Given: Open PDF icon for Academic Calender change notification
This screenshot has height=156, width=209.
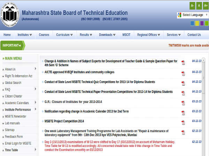Looking at the screenshot, I should pos(183,113).
